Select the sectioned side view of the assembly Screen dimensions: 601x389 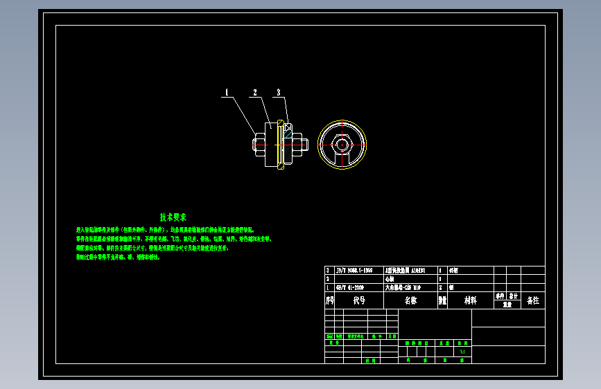point(280,145)
